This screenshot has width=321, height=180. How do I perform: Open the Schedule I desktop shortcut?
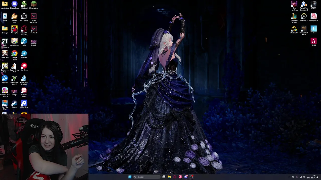pyautogui.click(x=24, y=5)
